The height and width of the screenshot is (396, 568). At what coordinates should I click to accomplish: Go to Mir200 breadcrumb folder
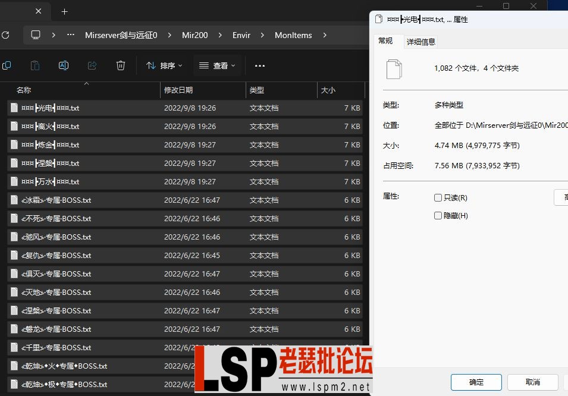coord(195,35)
